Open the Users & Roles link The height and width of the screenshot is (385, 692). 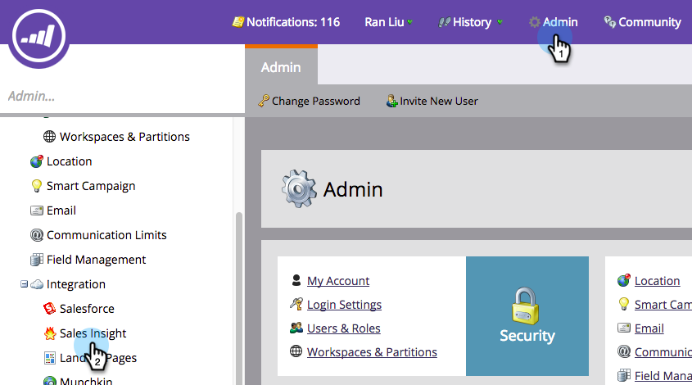[x=343, y=328]
